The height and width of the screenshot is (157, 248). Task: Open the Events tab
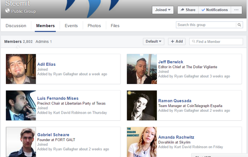click(x=71, y=26)
